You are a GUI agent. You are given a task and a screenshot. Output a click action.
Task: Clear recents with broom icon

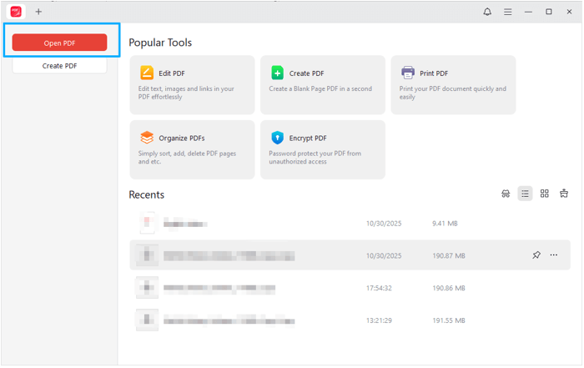(564, 194)
